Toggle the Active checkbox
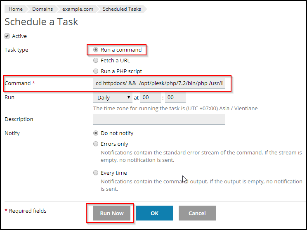307x230 pixels. click(x=7, y=36)
